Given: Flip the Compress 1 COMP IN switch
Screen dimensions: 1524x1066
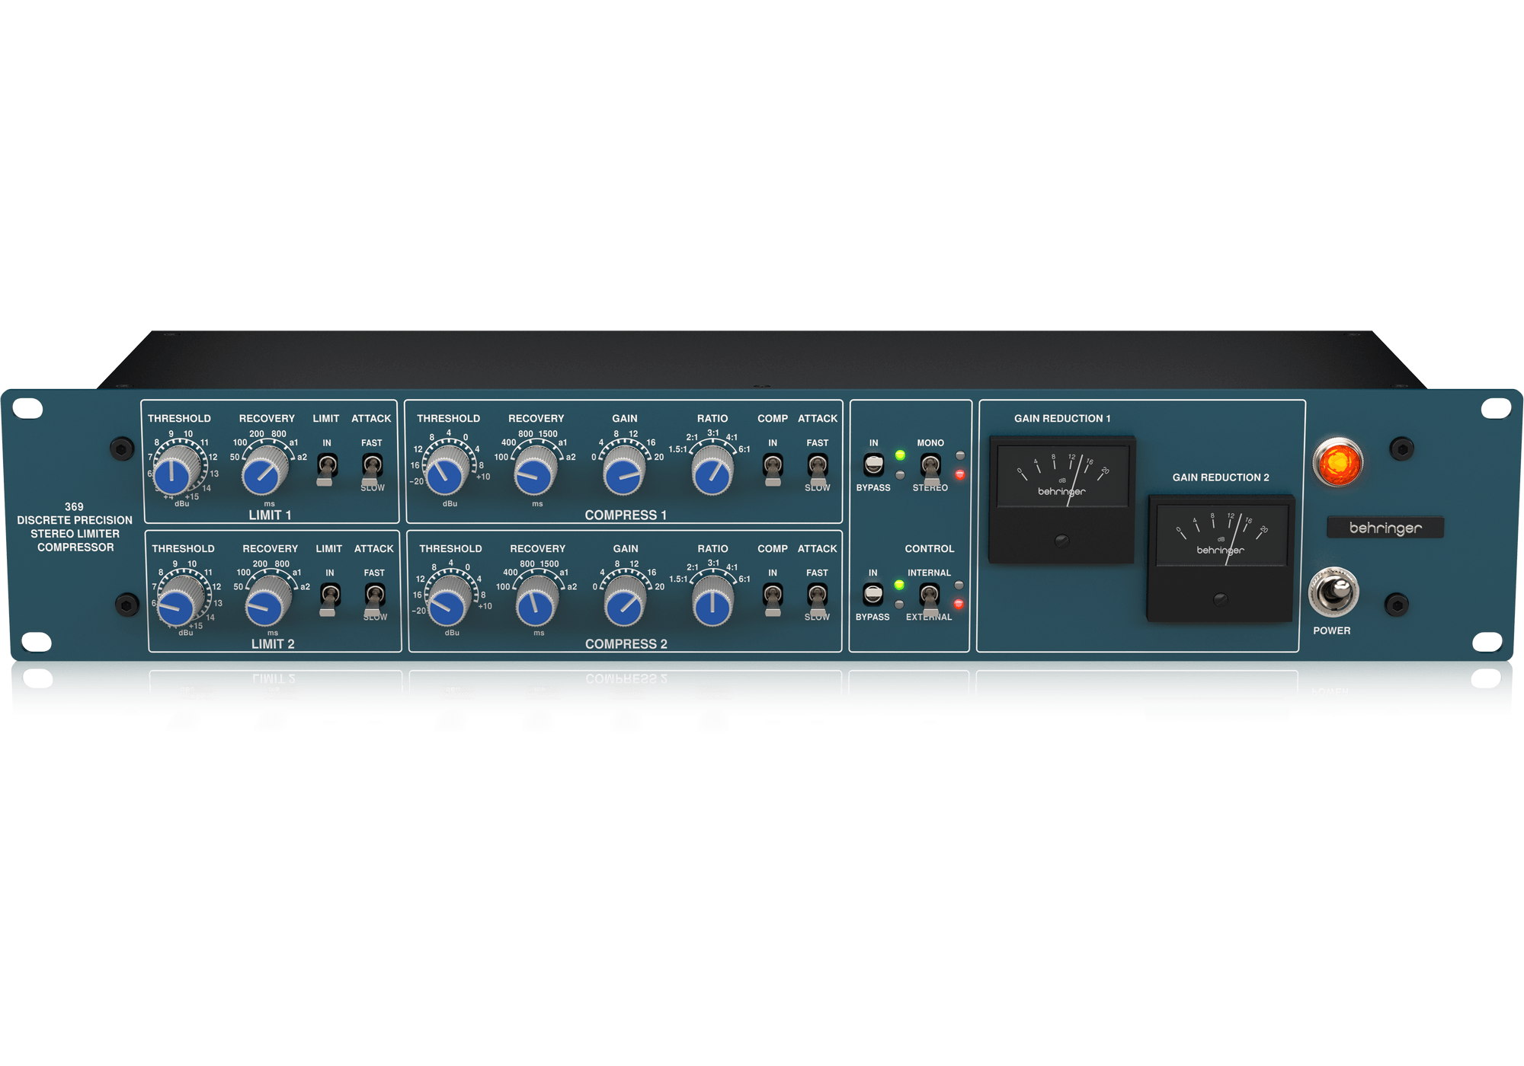Looking at the screenshot, I should (x=773, y=468).
